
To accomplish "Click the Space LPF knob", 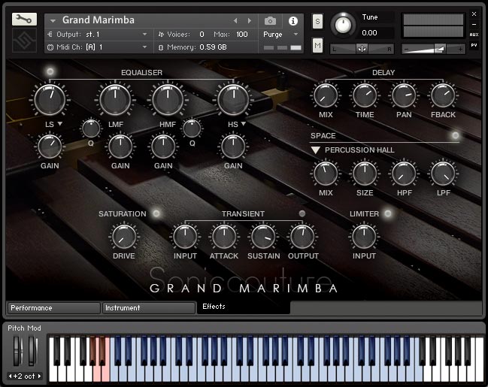I will point(443,174).
